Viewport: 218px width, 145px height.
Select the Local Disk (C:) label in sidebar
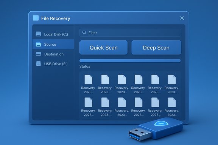click(x=56, y=34)
